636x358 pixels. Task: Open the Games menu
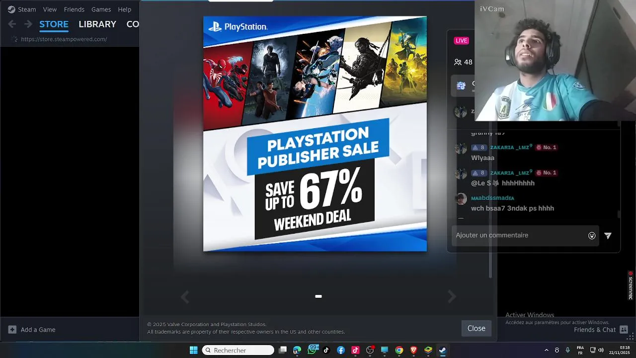101,9
